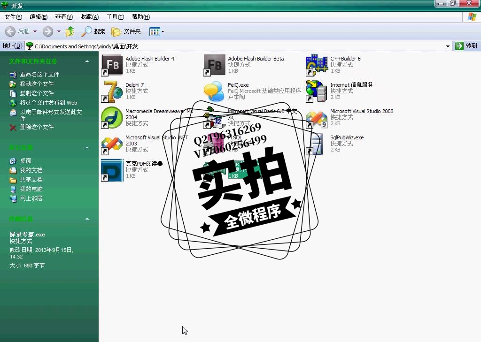Click 删除这个文件 task link
This screenshot has height=342, width=481.
(37, 127)
